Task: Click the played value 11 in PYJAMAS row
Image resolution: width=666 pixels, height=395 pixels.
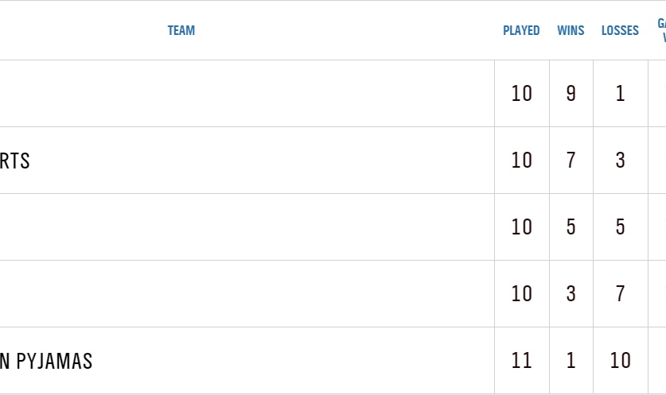Action: (521, 361)
